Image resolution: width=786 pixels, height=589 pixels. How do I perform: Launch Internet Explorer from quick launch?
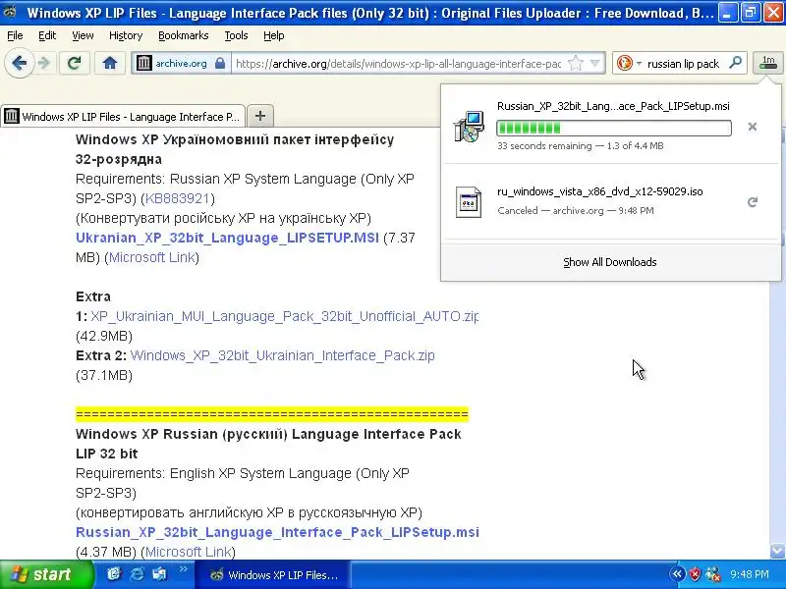tap(137, 574)
